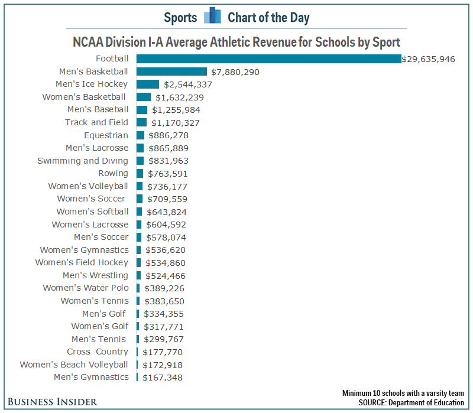The height and width of the screenshot is (413, 473).
Task: Select the Men's Wrestling label
Action: tap(95, 275)
